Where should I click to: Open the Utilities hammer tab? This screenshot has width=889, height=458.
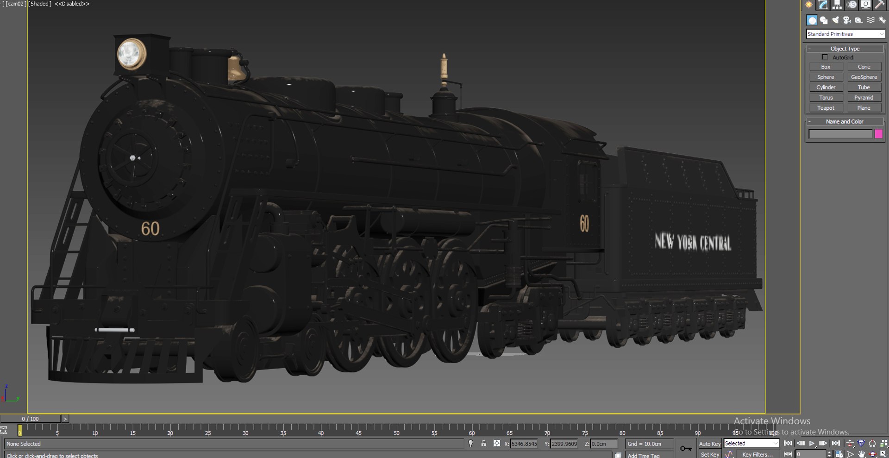(880, 5)
